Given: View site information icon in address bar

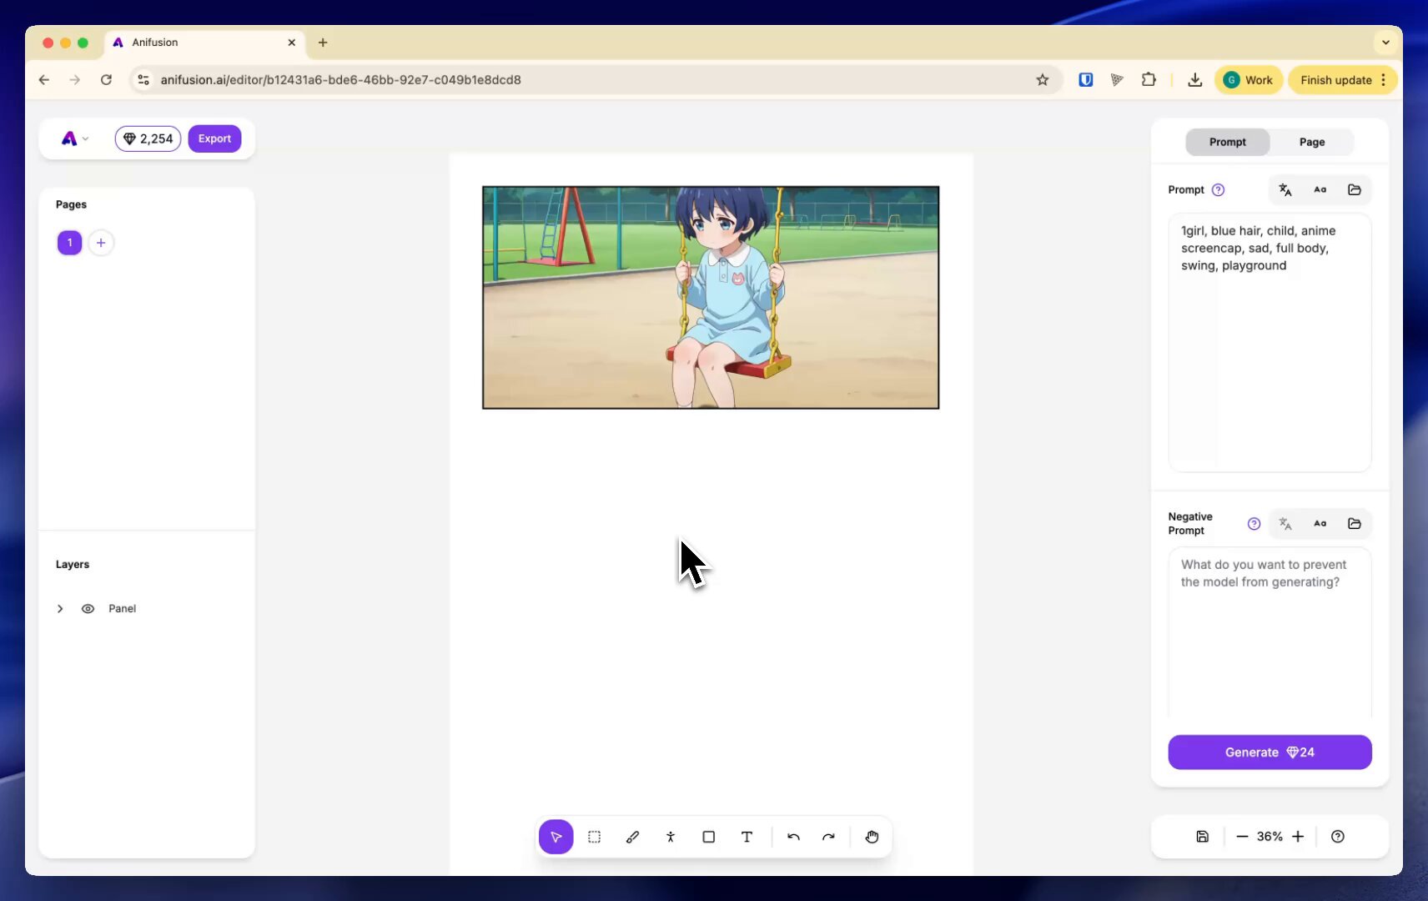Looking at the screenshot, I should (x=143, y=80).
